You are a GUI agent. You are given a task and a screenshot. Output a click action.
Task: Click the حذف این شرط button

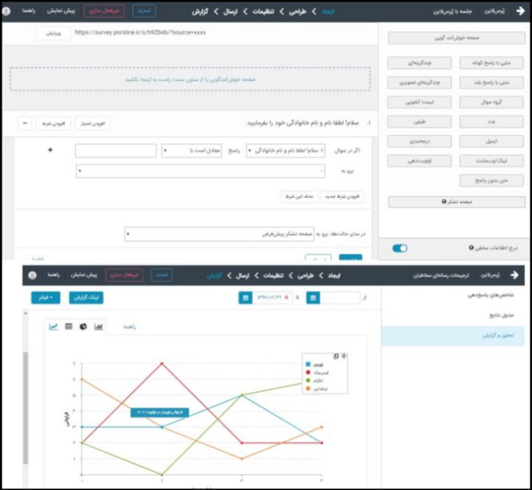click(x=299, y=197)
